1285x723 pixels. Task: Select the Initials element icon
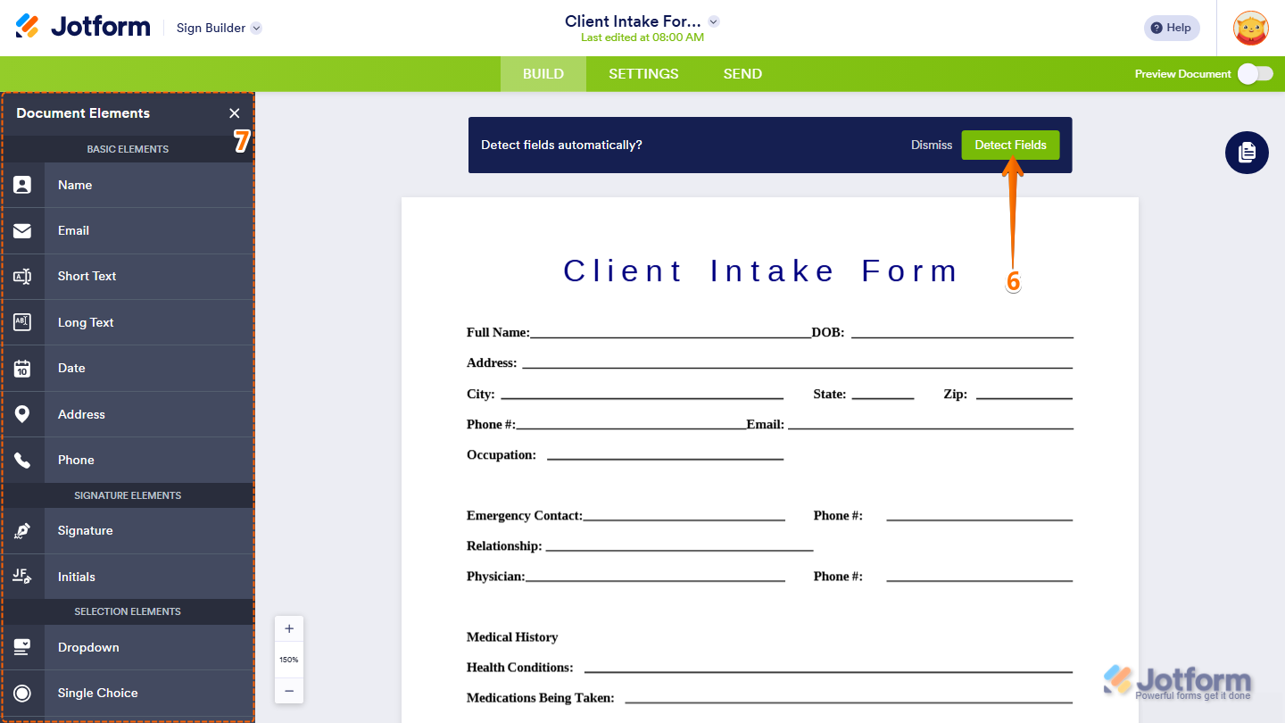(x=22, y=577)
